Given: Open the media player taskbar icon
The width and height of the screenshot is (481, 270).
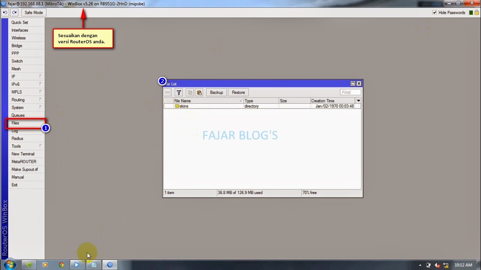Looking at the screenshot, I should coord(45,265).
